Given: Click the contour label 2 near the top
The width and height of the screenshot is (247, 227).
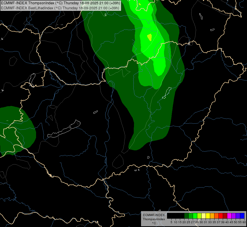Looking at the screenshot, I should point(105,15).
